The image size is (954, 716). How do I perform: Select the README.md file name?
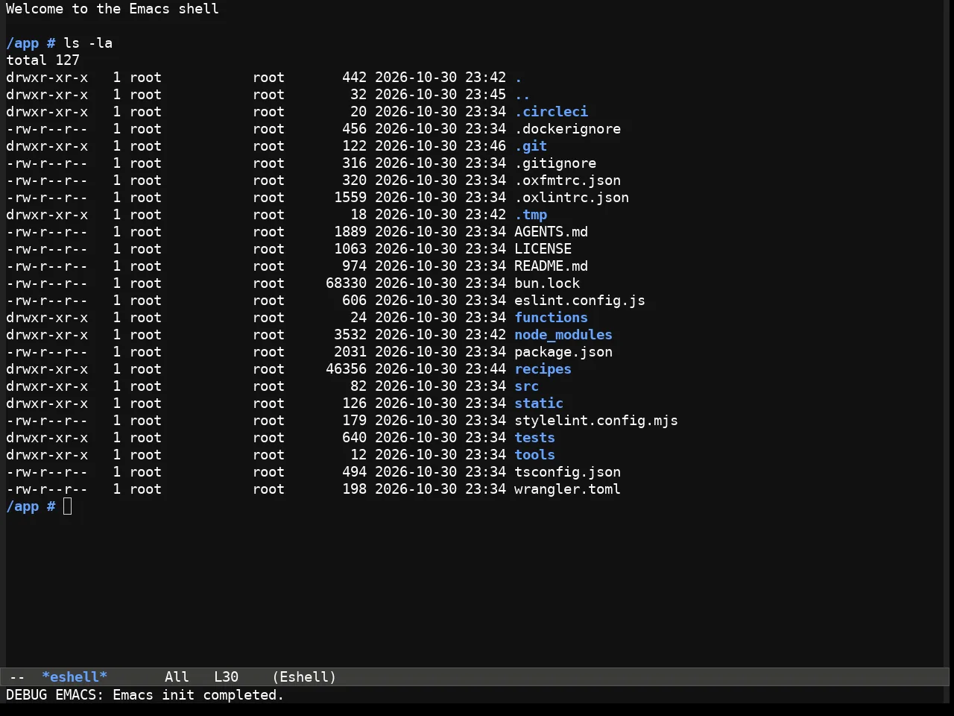(551, 266)
